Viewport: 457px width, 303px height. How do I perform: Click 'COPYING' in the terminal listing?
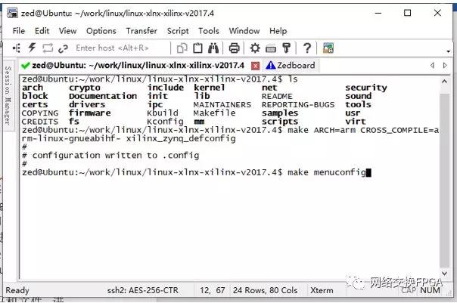point(40,113)
